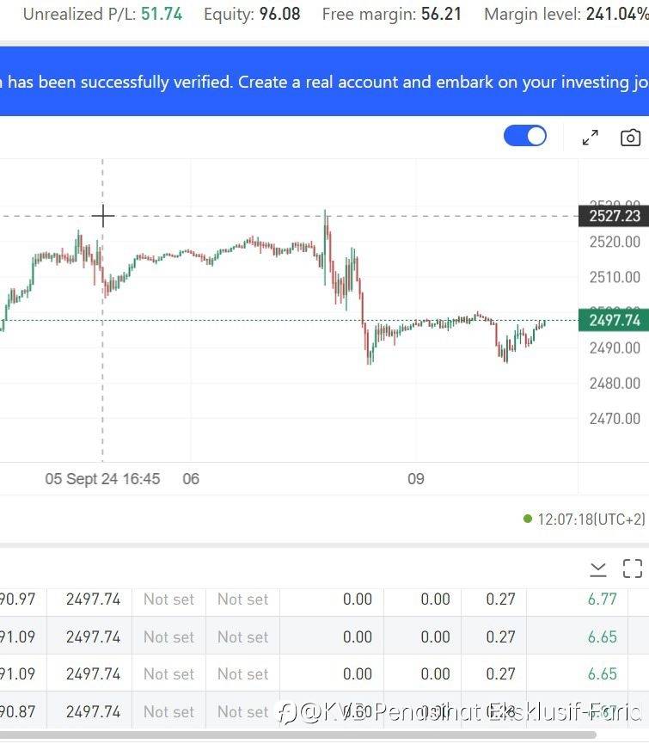The image size is (649, 750).
Task: Set right 'Not set' cell in 90.97 row
Action: point(242,599)
